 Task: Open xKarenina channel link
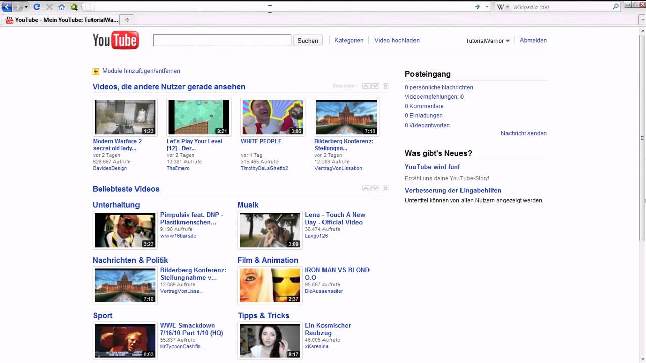coord(316,347)
